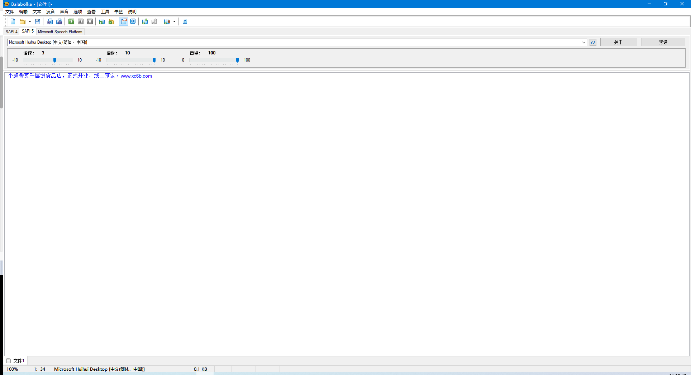
Task: Click the 预设 button
Action: click(663, 42)
